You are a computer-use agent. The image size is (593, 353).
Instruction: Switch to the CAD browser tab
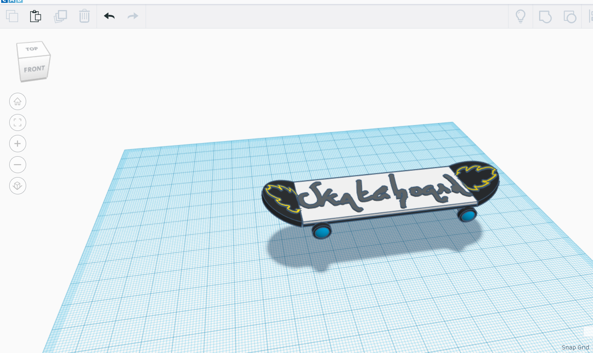pos(10,2)
